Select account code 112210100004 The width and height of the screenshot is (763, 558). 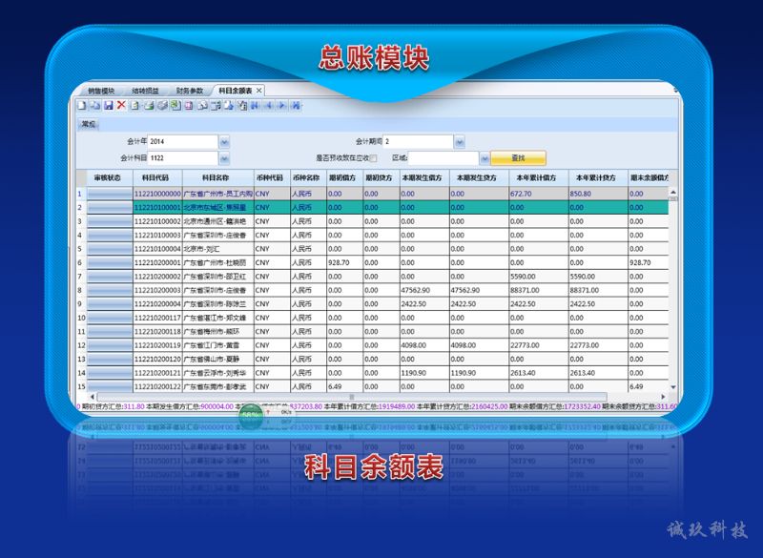[157, 249]
